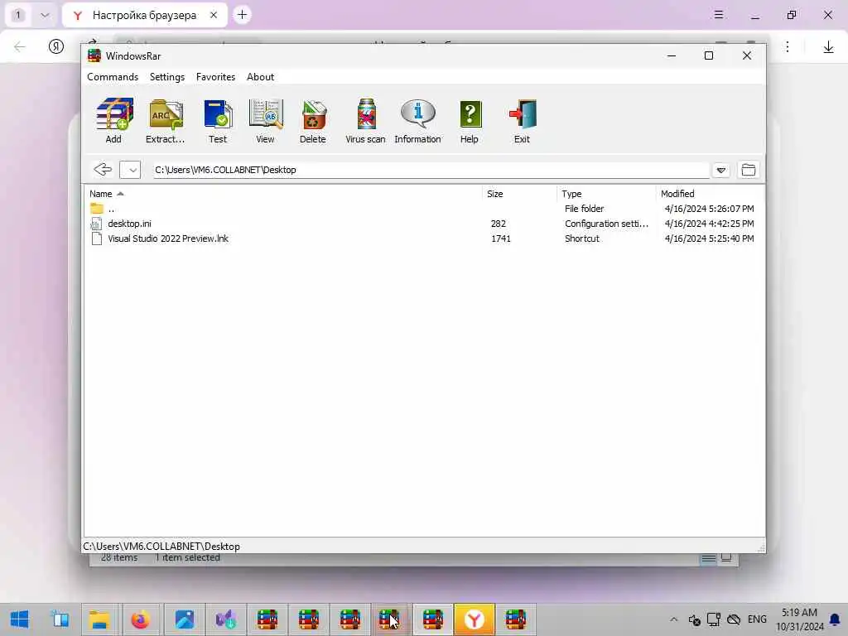
Task: Open the notification bell in tray
Action: point(835,619)
